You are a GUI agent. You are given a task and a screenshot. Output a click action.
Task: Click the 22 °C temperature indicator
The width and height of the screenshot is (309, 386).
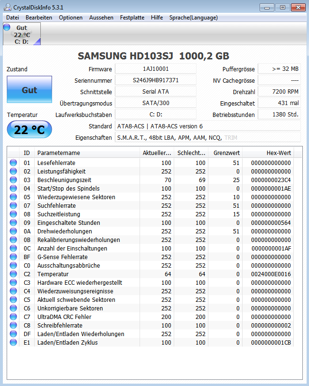pyautogui.click(x=29, y=129)
